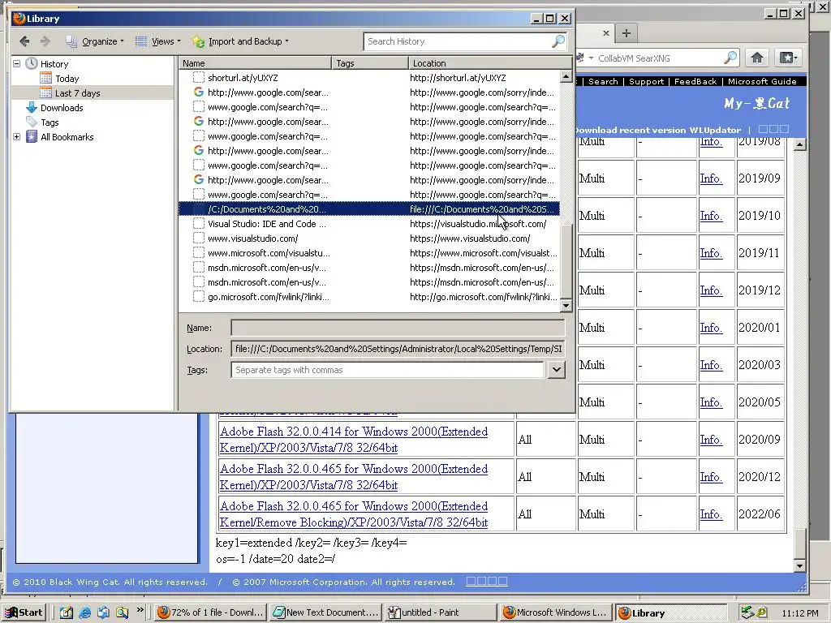
Task: Click blank page icon of shorturl.at row
Action: [199, 78]
